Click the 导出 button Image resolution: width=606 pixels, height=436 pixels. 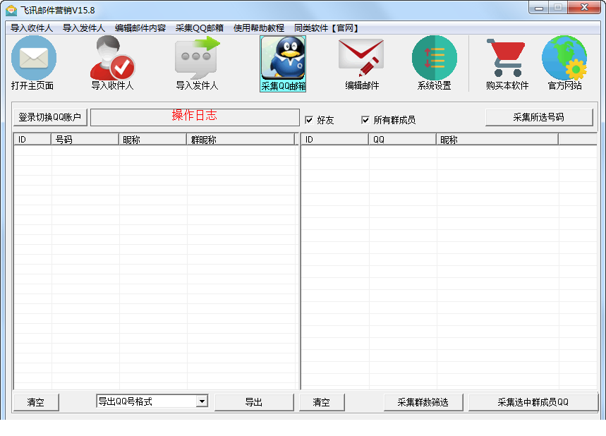[254, 402]
